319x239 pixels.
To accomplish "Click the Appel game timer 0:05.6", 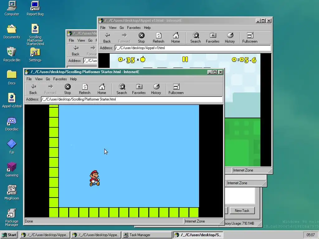I will point(244,60).
